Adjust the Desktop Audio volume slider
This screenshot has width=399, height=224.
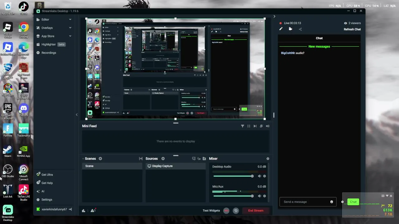233,176
